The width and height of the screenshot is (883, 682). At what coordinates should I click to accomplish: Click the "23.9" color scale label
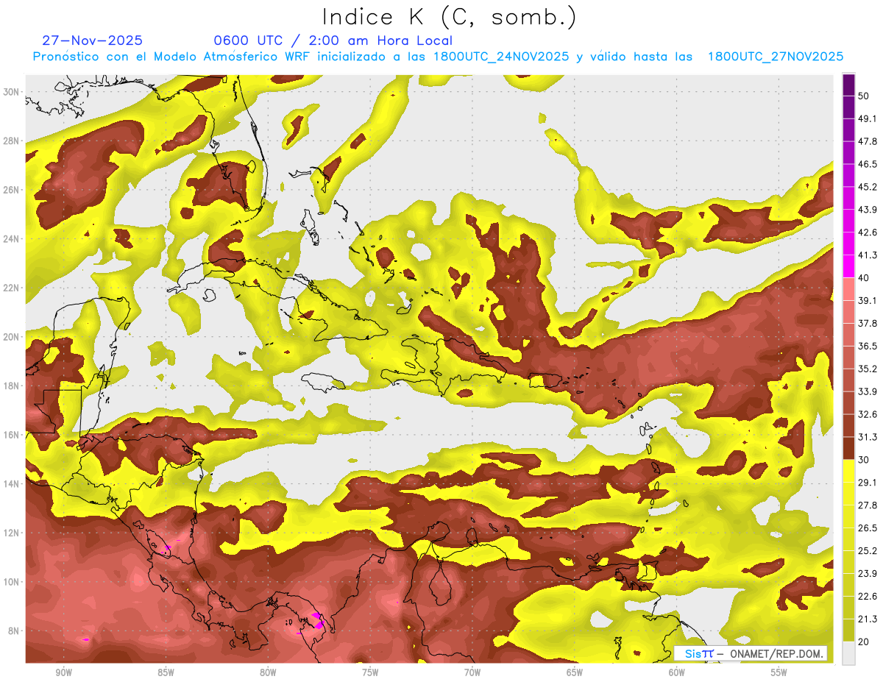tap(868, 574)
